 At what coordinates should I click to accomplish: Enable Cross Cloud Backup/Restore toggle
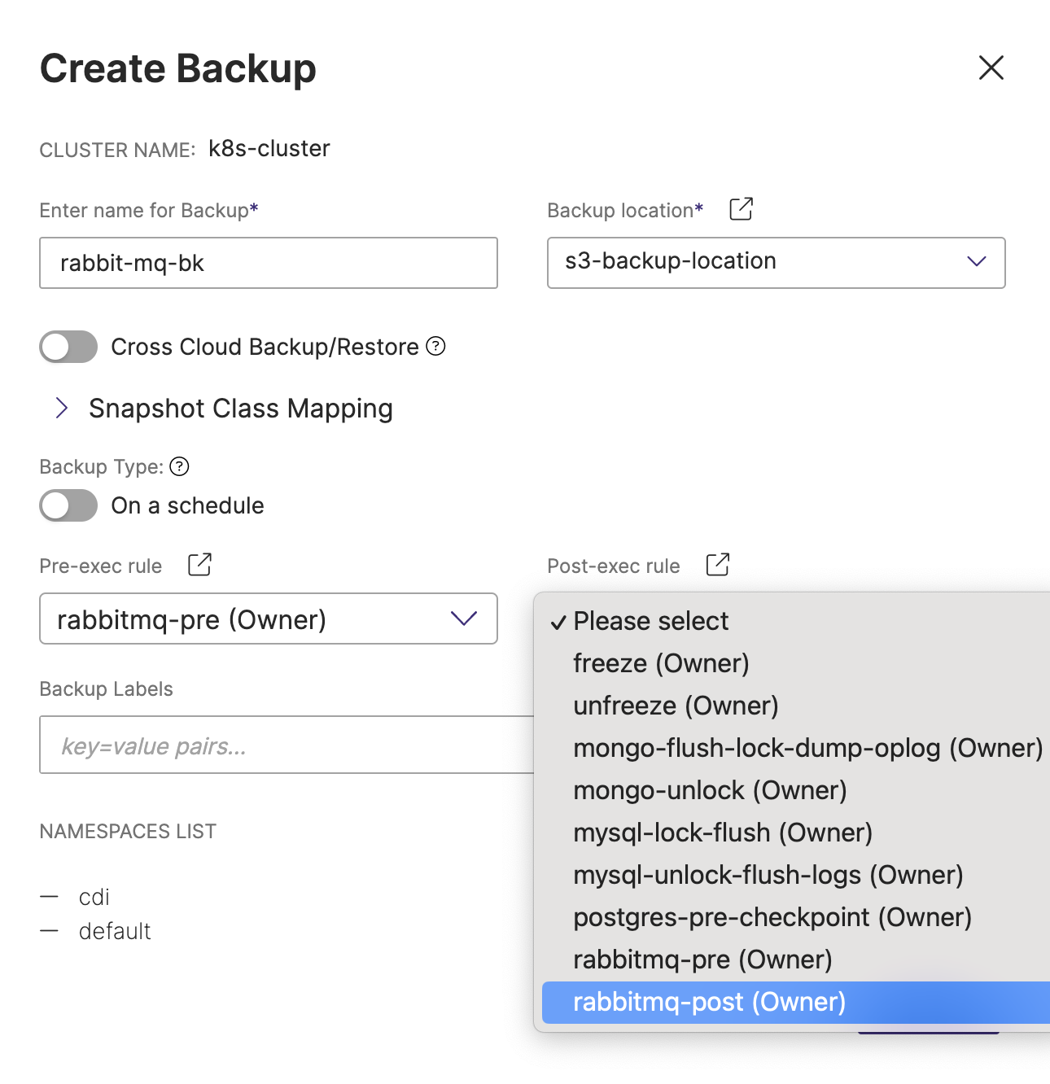69,347
